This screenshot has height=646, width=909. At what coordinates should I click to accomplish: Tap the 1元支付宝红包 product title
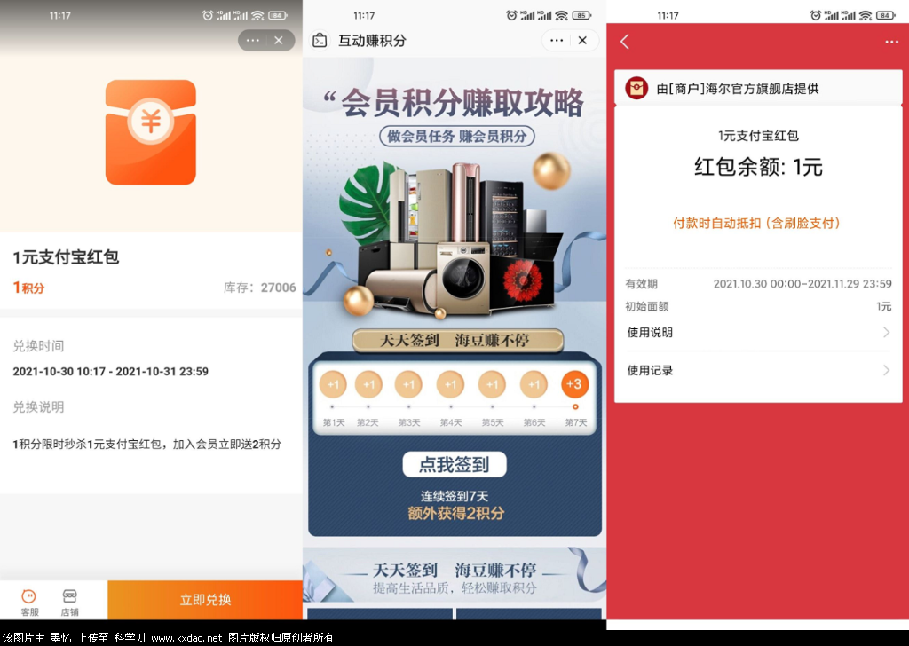(66, 256)
